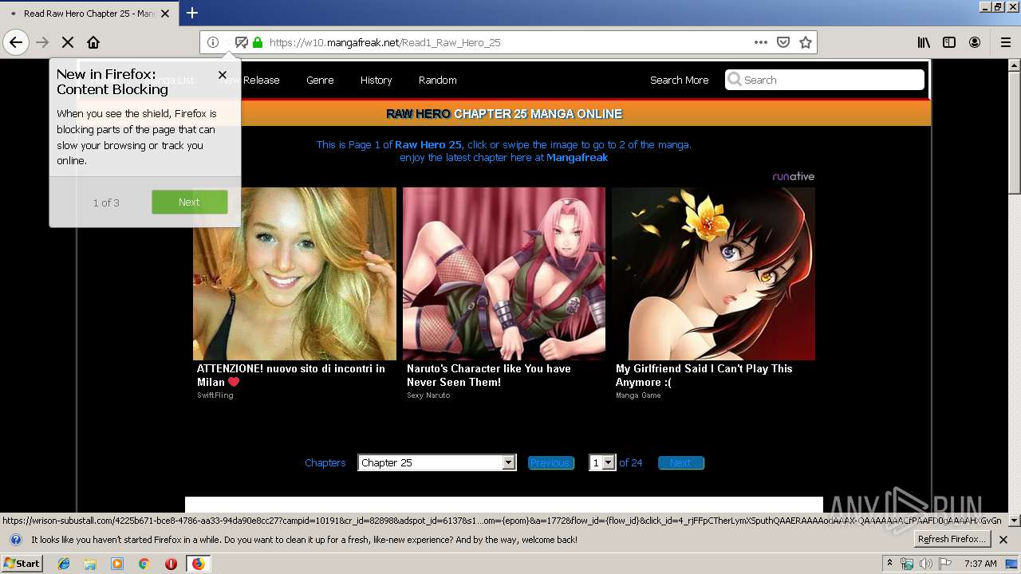Open a Random manga
The height and width of the screenshot is (574, 1021).
[x=437, y=80]
